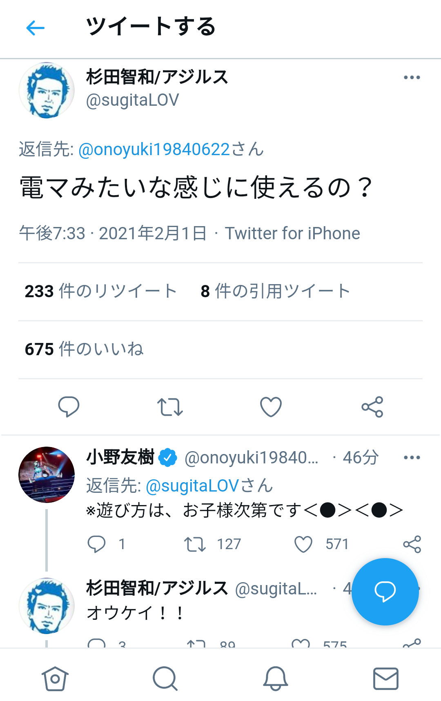Screen dimensions: 441x701
Task: Tap the blue floating reply button
Action: click(x=385, y=592)
